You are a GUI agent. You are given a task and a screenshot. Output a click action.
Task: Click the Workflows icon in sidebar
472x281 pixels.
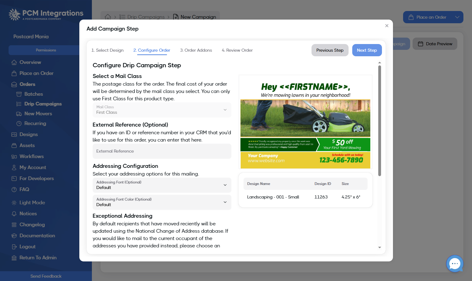click(14, 157)
